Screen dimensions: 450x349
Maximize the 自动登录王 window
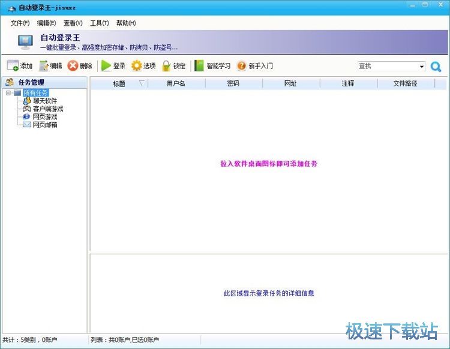425,5
